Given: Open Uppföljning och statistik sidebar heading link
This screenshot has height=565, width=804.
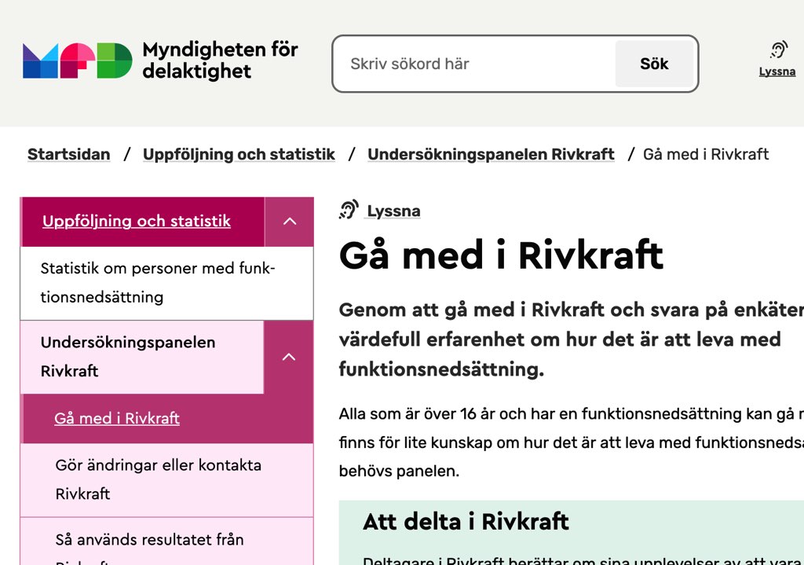Looking at the screenshot, I should [137, 221].
